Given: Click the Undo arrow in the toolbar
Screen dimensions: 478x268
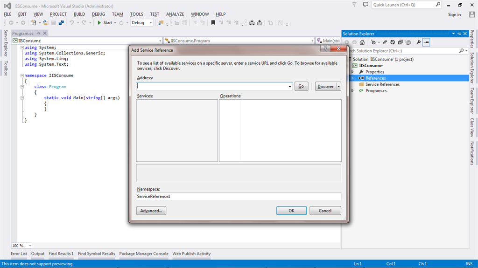Looking at the screenshot, I should (x=71, y=23).
